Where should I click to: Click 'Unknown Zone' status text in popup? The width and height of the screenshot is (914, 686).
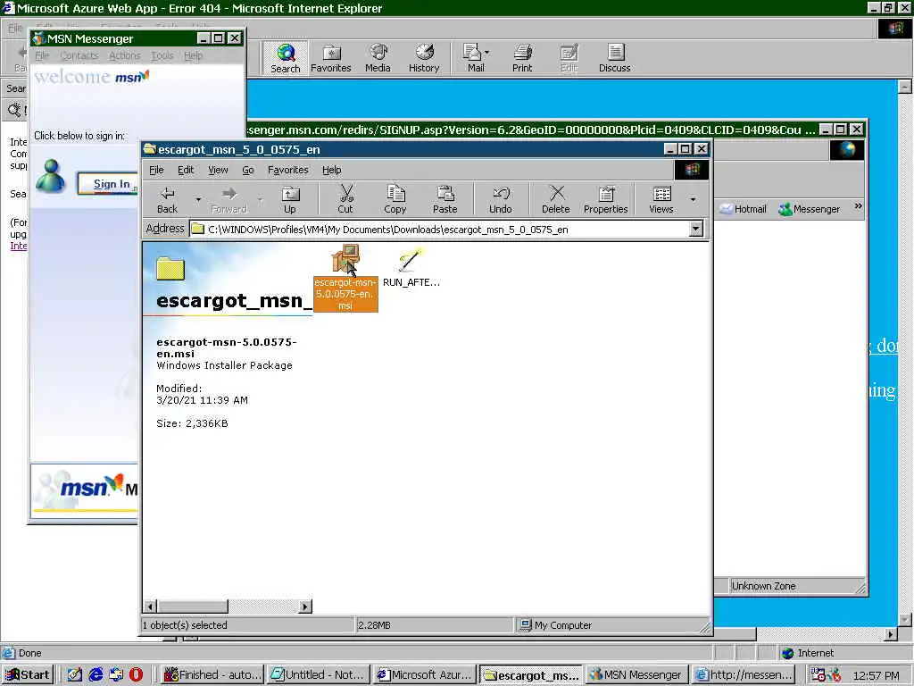click(x=763, y=586)
